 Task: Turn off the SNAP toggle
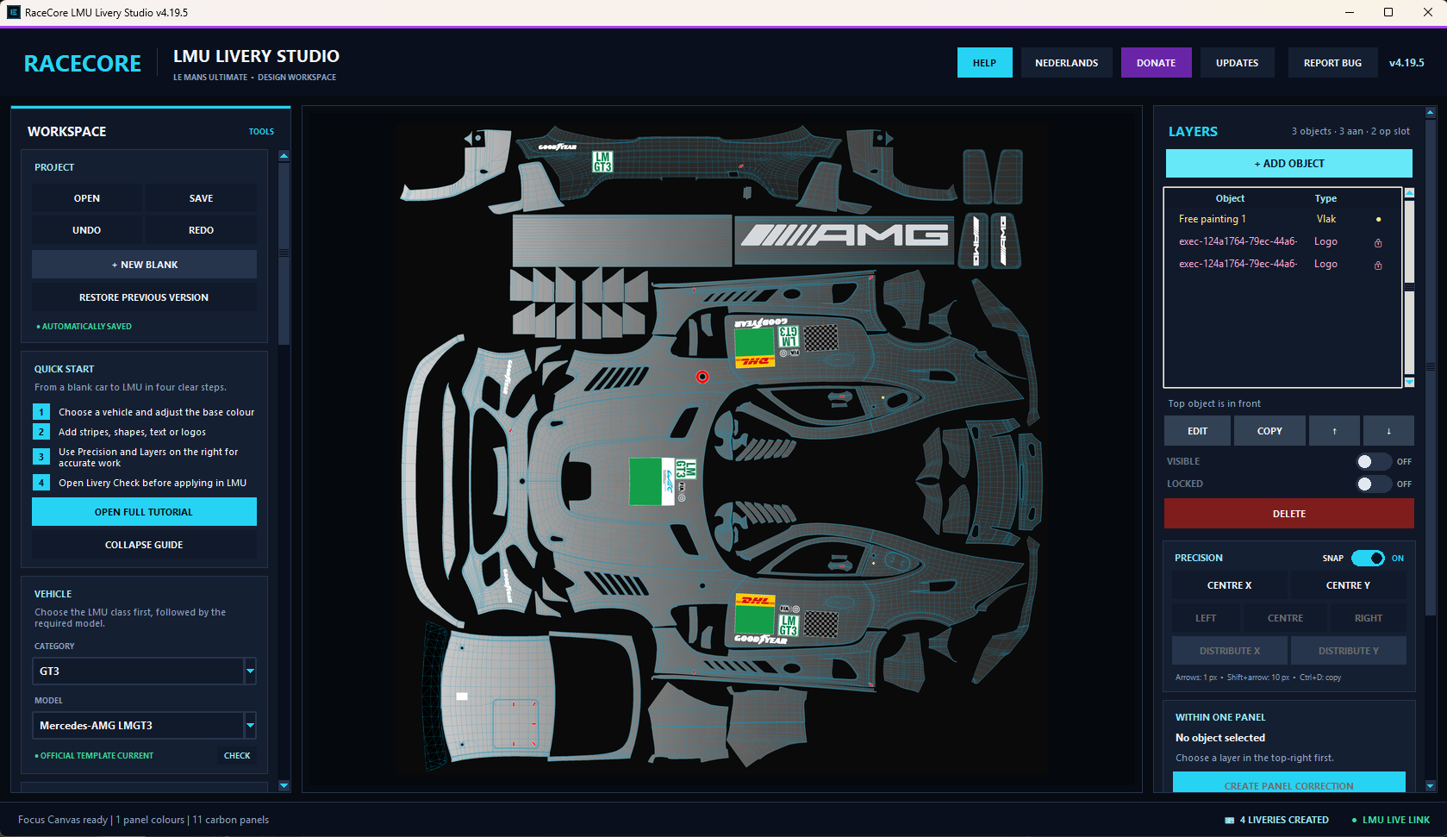pos(1368,559)
